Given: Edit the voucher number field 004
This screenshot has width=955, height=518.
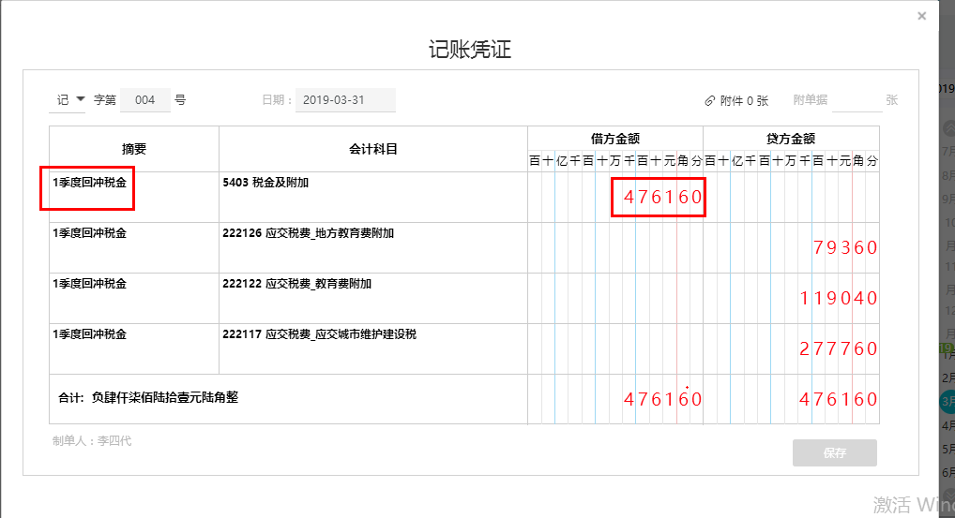Looking at the screenshot, I should click(x=145, y=99).
